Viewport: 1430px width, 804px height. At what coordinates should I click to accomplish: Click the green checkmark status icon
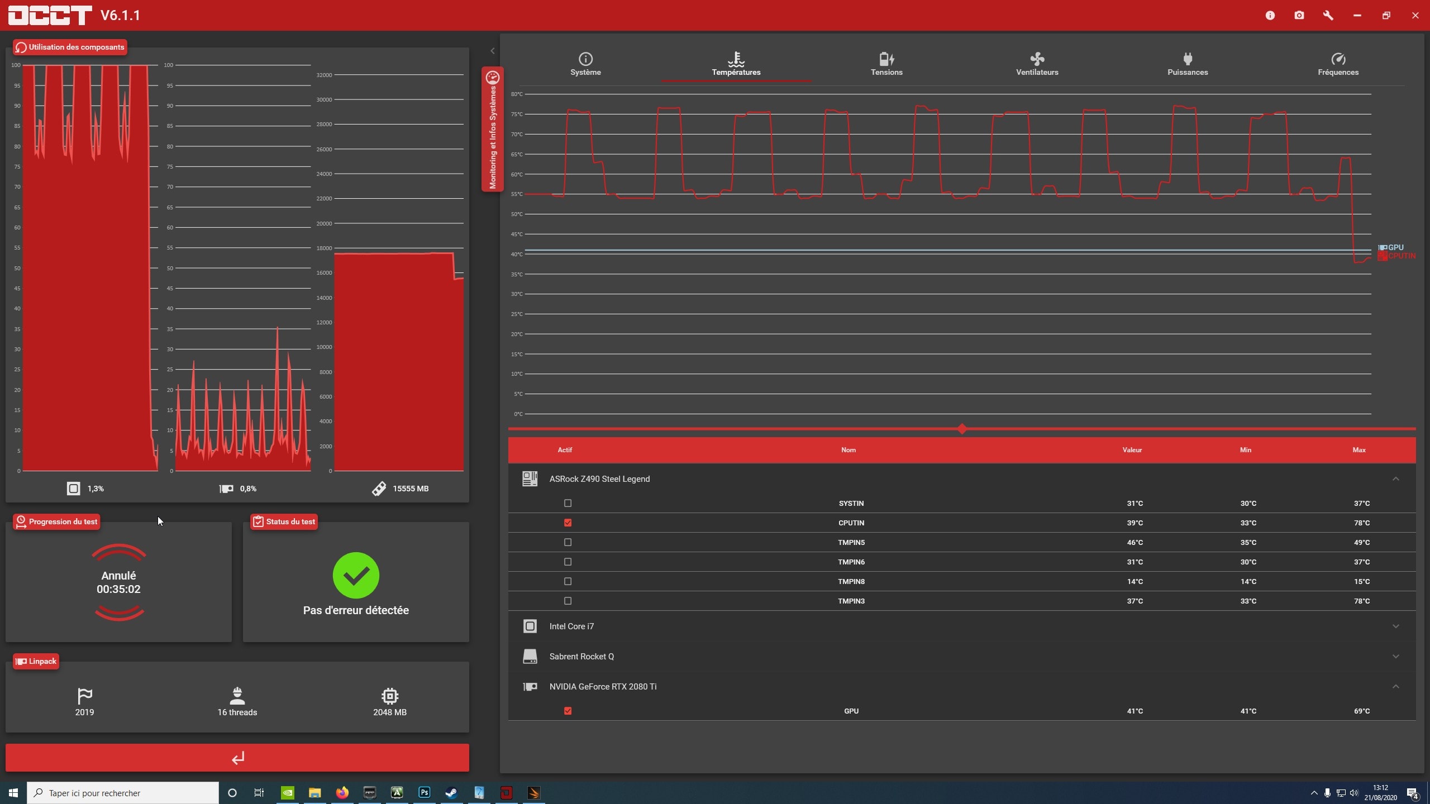[356, 575]
